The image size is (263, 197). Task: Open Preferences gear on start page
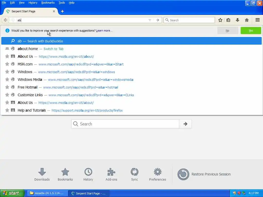pos(157,174)
